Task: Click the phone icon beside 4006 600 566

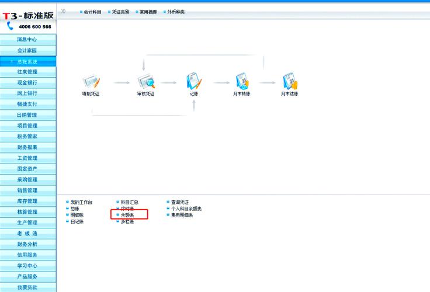Action: (x=10, y=26)
